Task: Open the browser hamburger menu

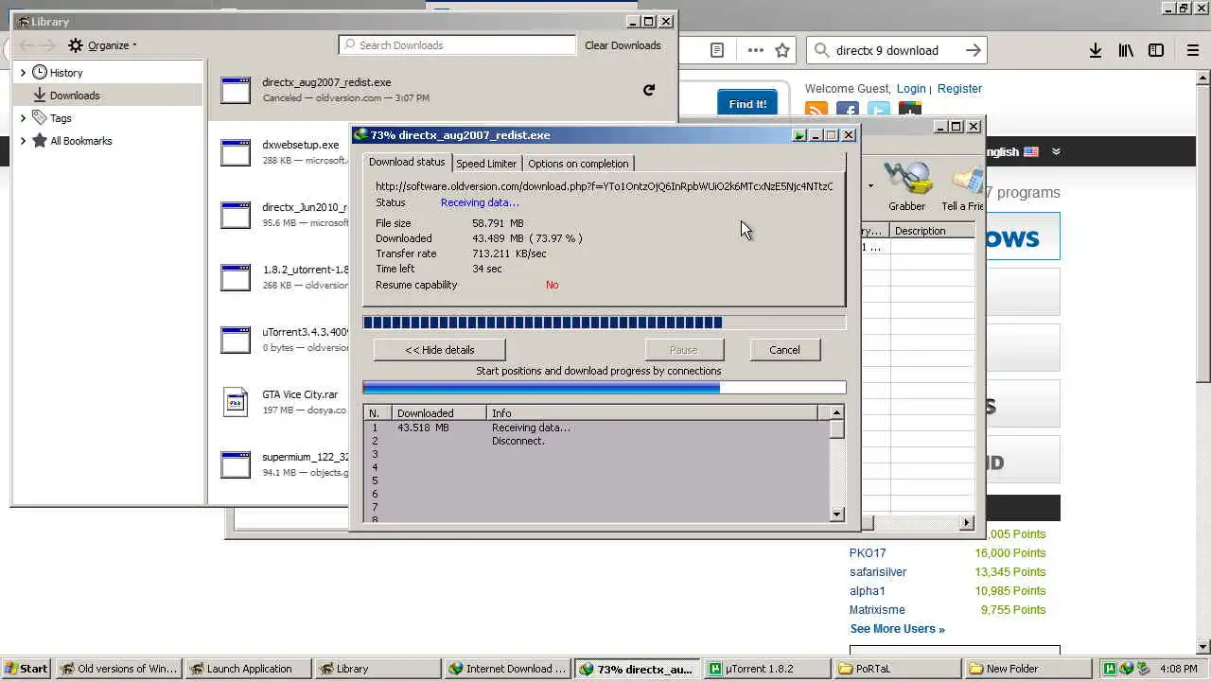Action: (x=1193, y=50)
